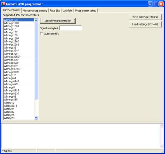165x154 pixels.
Task: Choose ATmega169P from the list
Action: point(19,38)
